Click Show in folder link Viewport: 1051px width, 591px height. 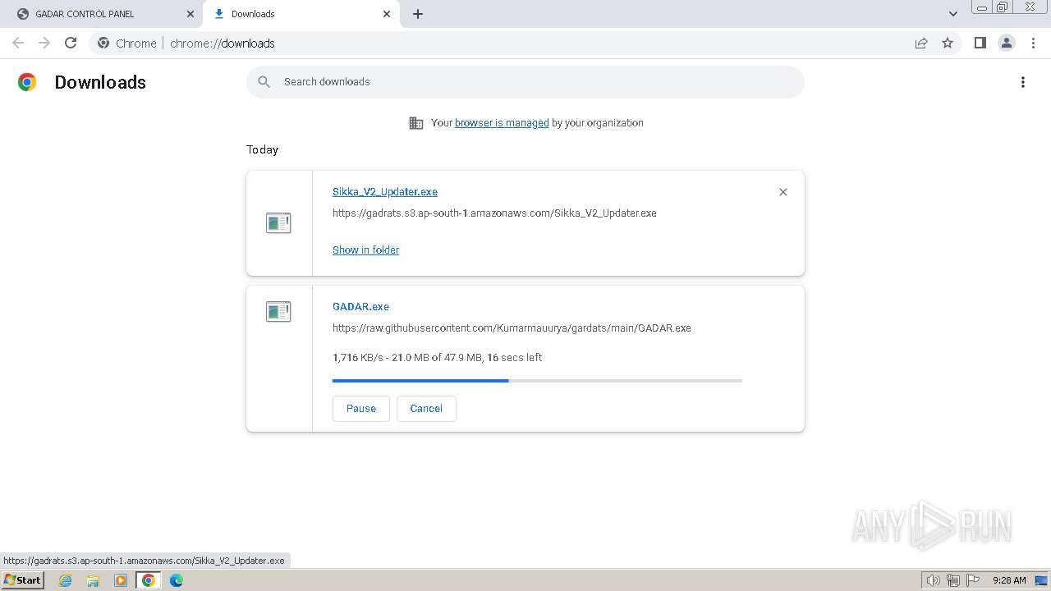point(365,250)
